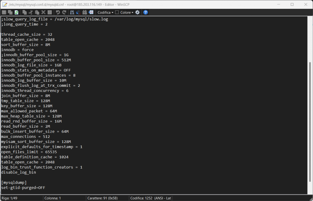Click the Redo arrow icon
313x201 pixels.
click(64, 13)
